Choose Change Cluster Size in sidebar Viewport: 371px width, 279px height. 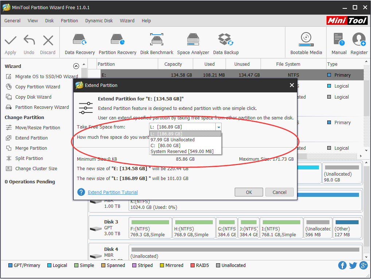[x=31, y=169]
